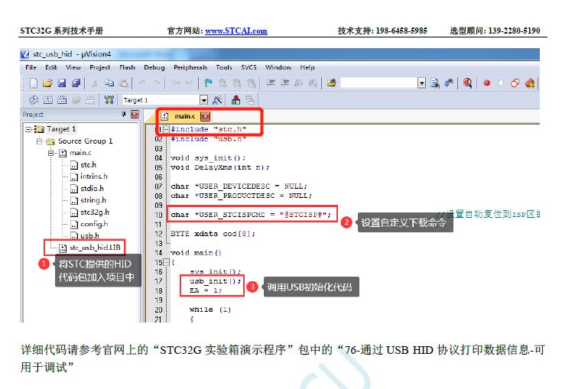Click the Copy icon
Image resolution: width=575 pixels, height=389 pixels.
pyautogui.click(x=109, y=83)
